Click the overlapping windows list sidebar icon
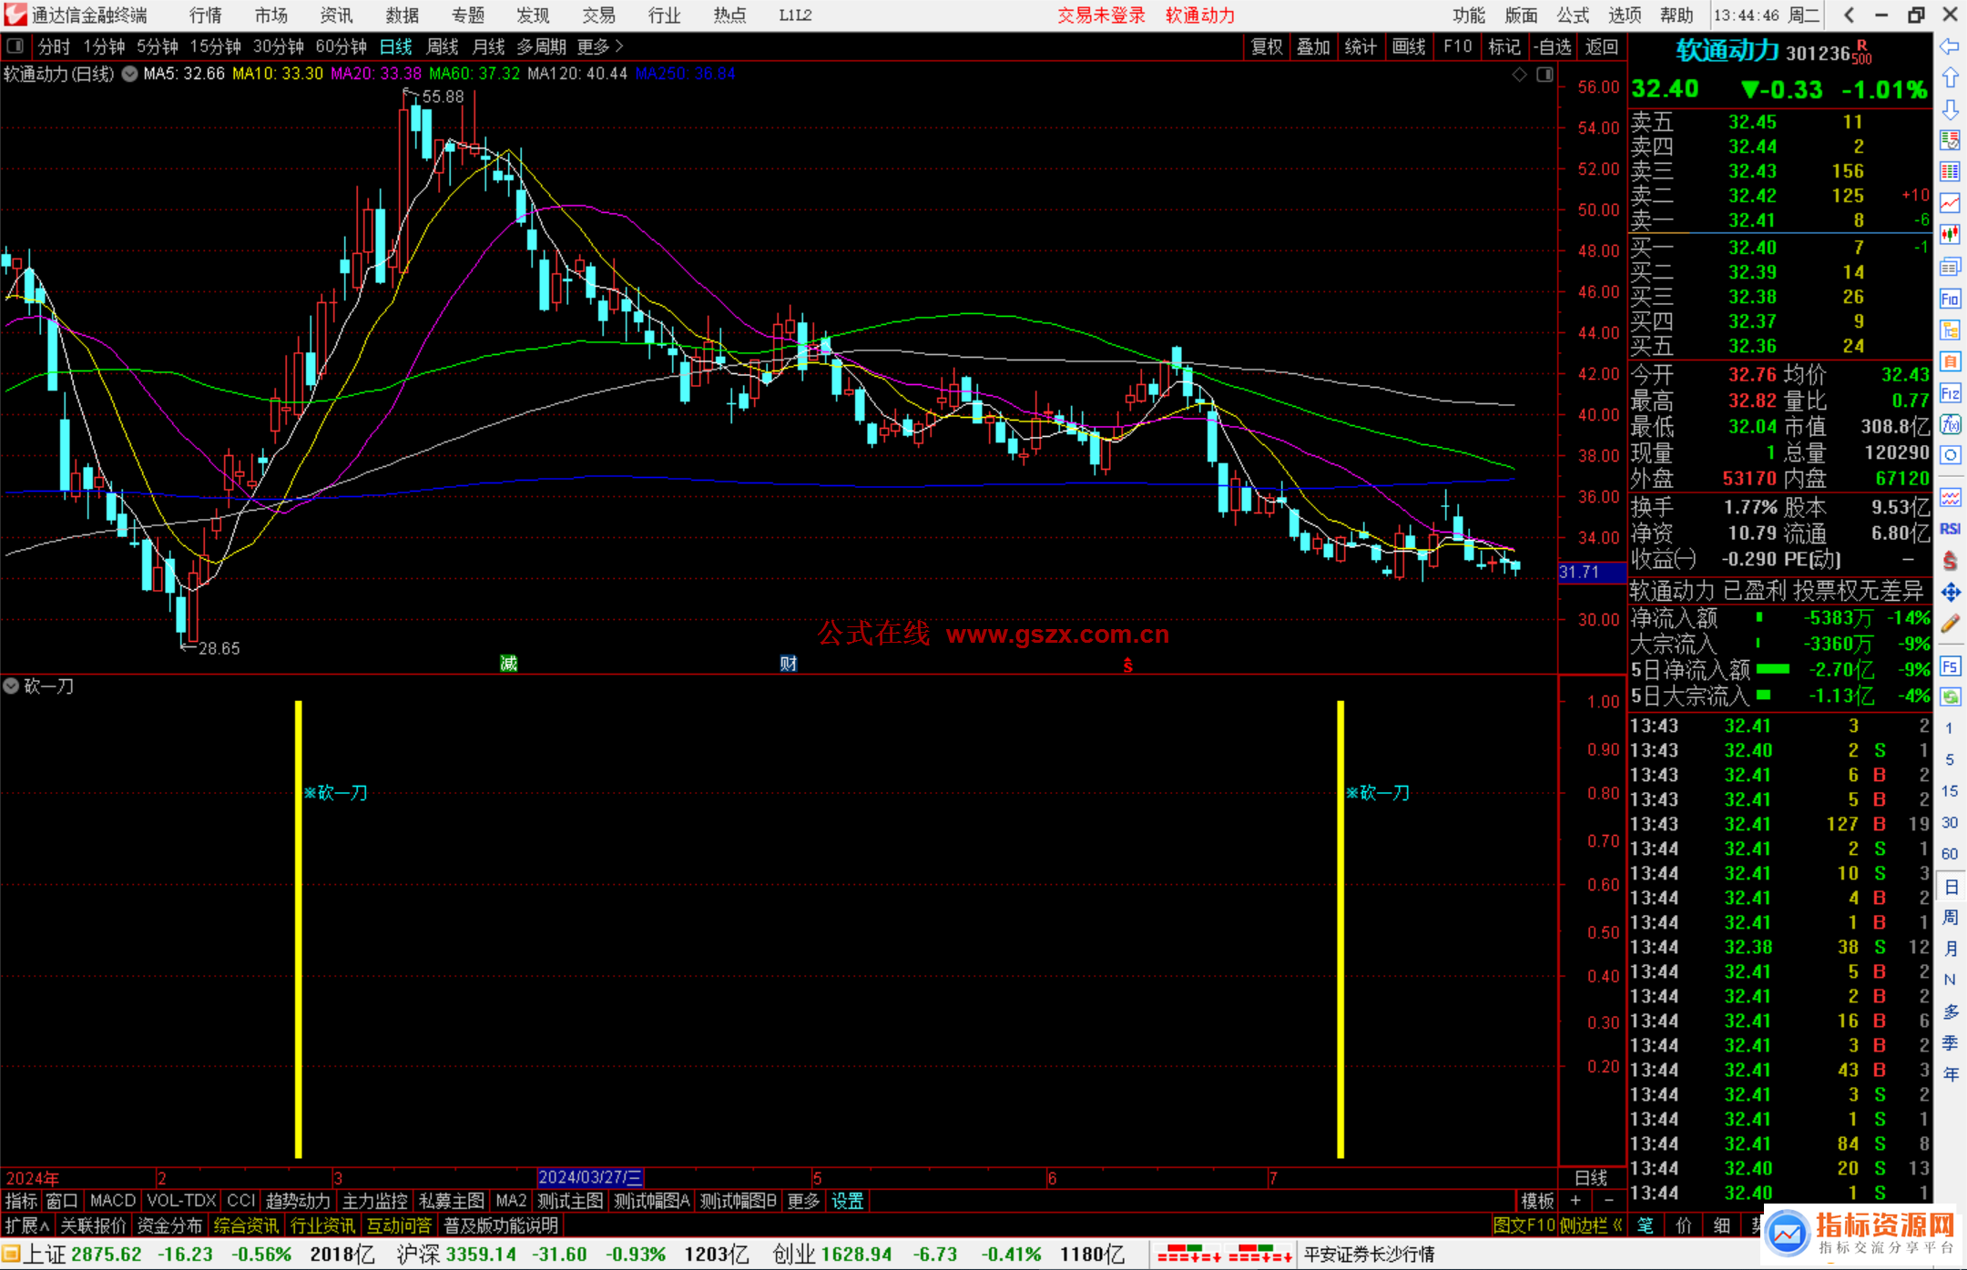The image size is (1967, 1270). 1950,267
